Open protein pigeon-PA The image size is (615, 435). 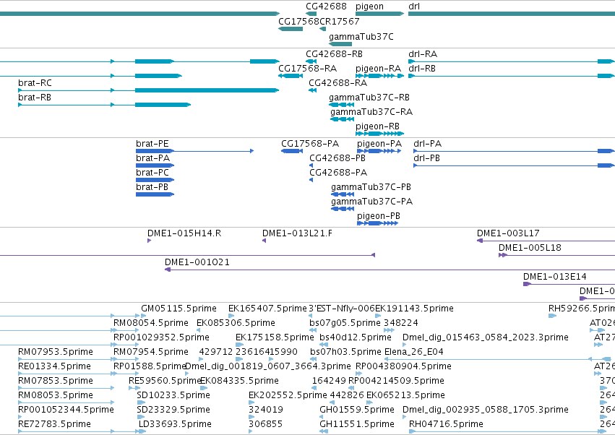379,144
